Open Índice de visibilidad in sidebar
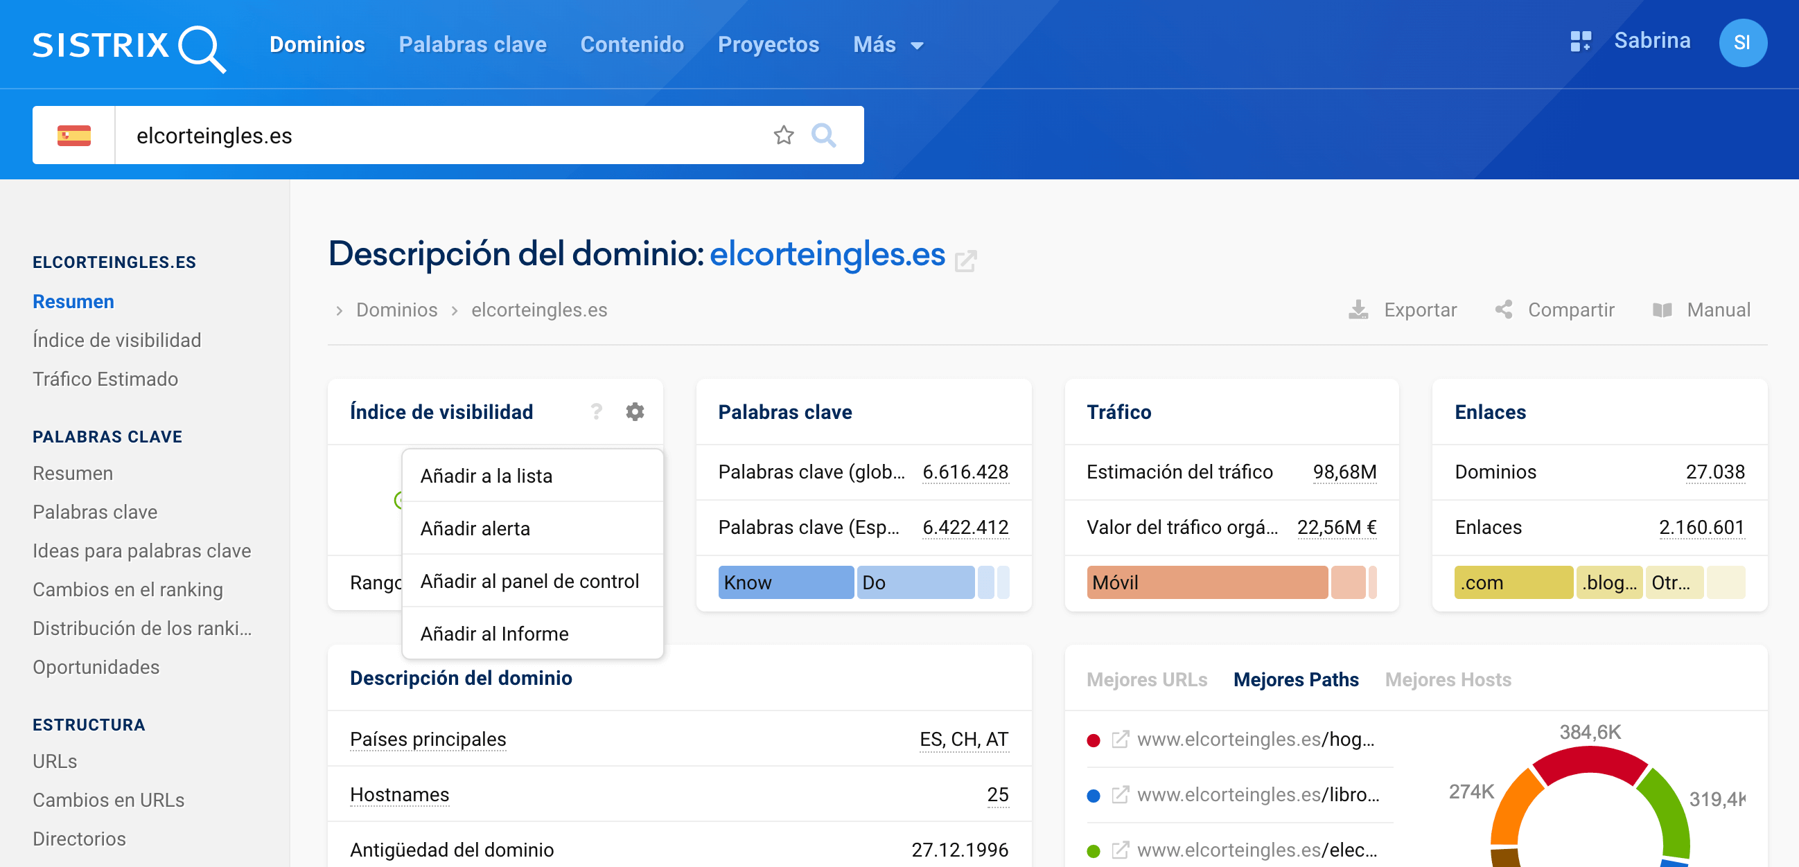Image resolution: width=1799 pixels, height=867 pixels. click(x=116, y=341)
